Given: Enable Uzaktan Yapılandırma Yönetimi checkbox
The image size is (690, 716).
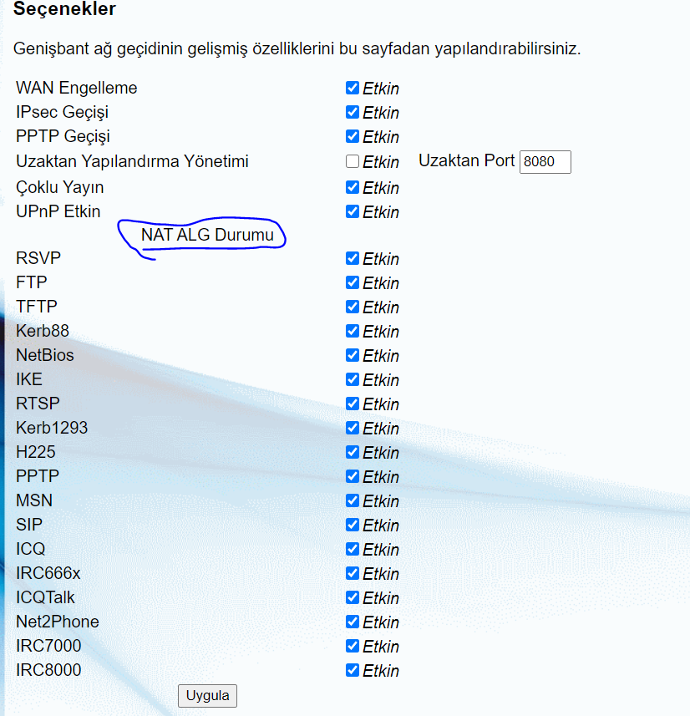Looking at the screenshot, I should pos(352,161).
